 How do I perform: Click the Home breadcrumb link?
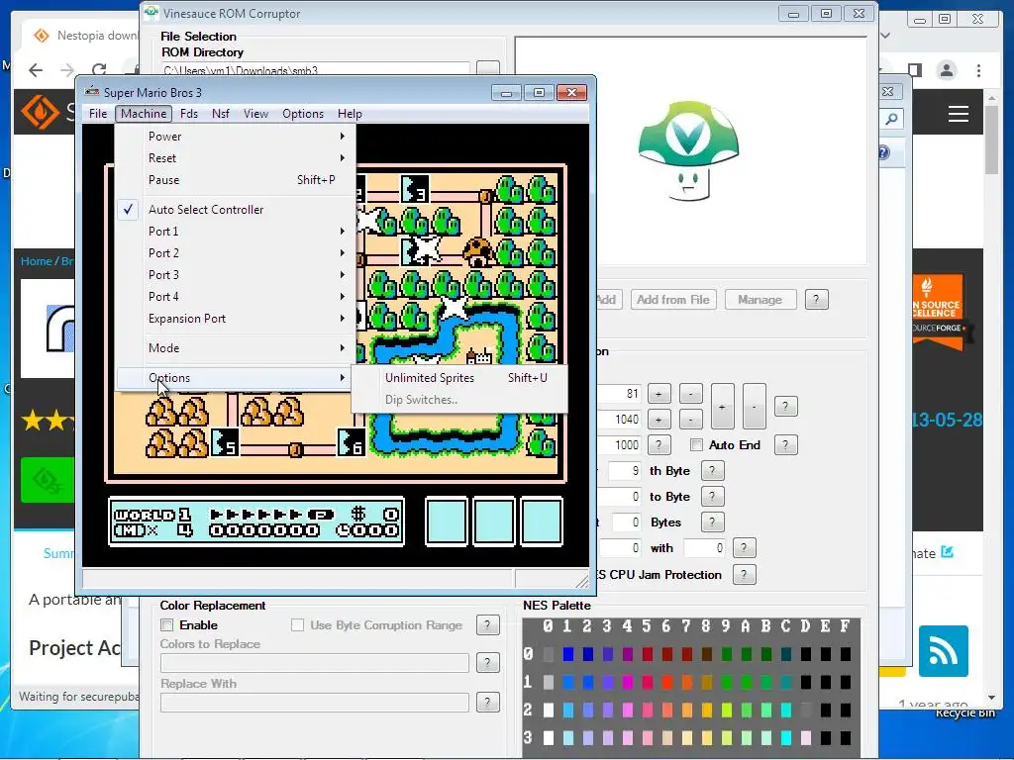(x=37, y=261)
